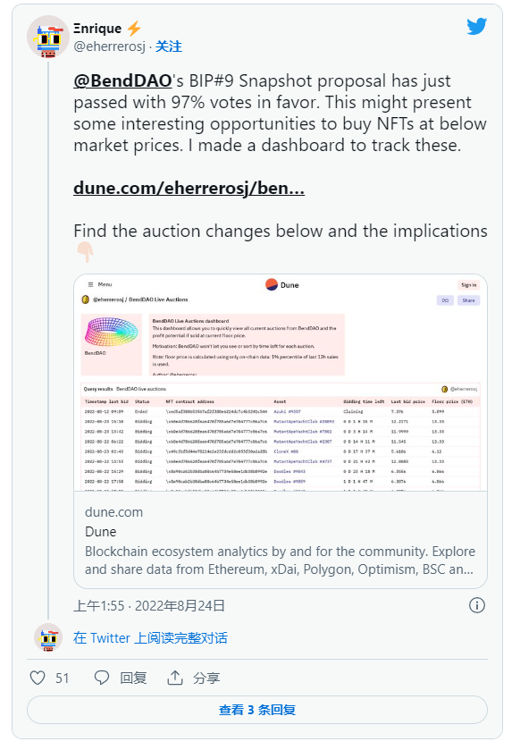Click 在 Twitter 上阅读完整对话 link
This screenshot has width=520, height=750.
tap(151, 637)
